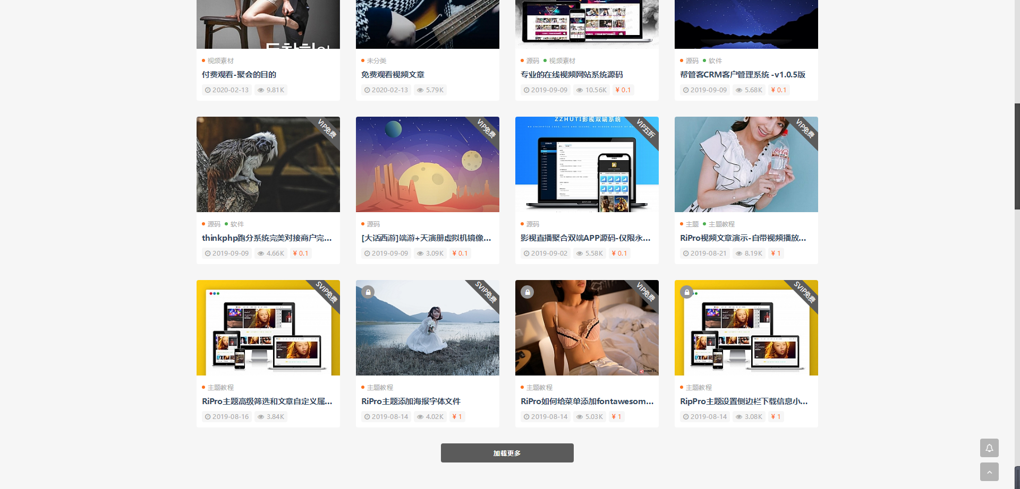Open thumbnail of woman holding Coca-Cola bottle
The width and height of the screenshot is (1020, 489).
[x=746, y=164]
